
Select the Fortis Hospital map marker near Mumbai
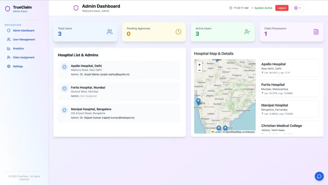(x=198, y=101)
